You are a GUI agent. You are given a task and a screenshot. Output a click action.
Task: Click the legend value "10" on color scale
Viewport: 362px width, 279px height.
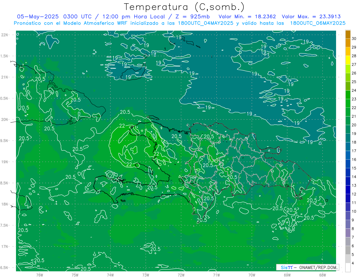coord(354,211)
